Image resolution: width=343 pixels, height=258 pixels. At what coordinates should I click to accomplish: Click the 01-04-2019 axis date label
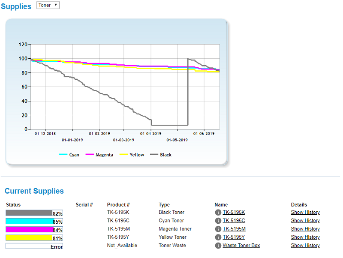coord(151,134)
